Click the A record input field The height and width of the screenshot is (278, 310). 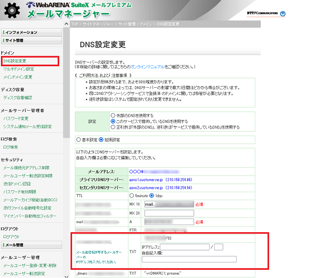[169, 222]
